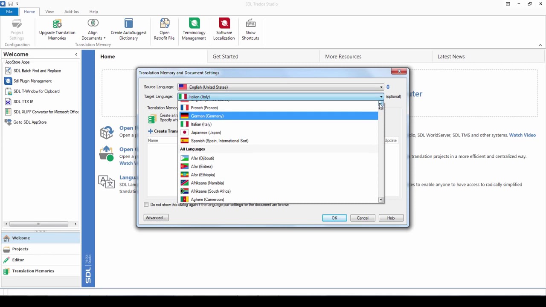The image size is (546, 307).
Task: Expand the Source Language dropdown
Action: [x=381, y=87]
